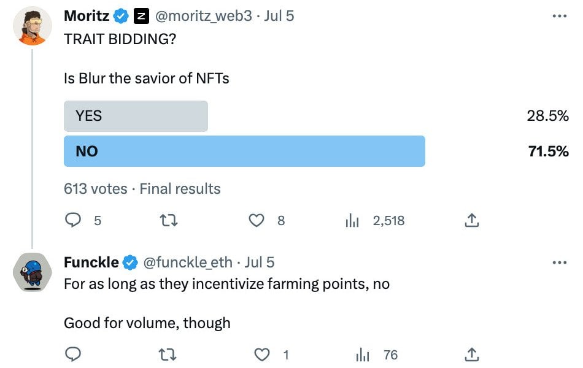583x368 pixels.
Task: Open Moritz's profile picture
Action: point(33,26)
